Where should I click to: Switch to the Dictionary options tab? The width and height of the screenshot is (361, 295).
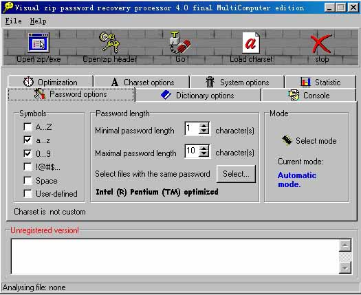coord(198,96)
